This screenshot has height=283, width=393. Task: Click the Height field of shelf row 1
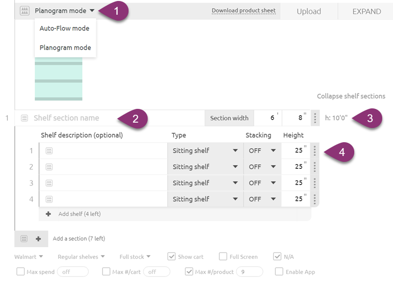296,151
